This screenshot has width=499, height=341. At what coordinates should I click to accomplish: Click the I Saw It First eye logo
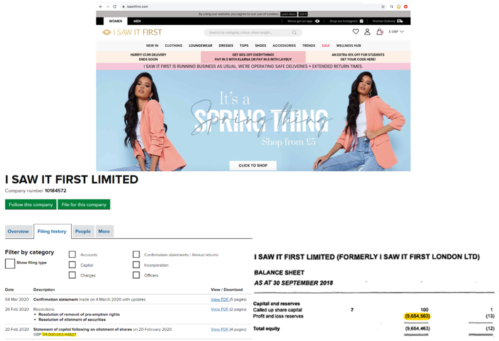pyautogui.click(x=107, y=33)
